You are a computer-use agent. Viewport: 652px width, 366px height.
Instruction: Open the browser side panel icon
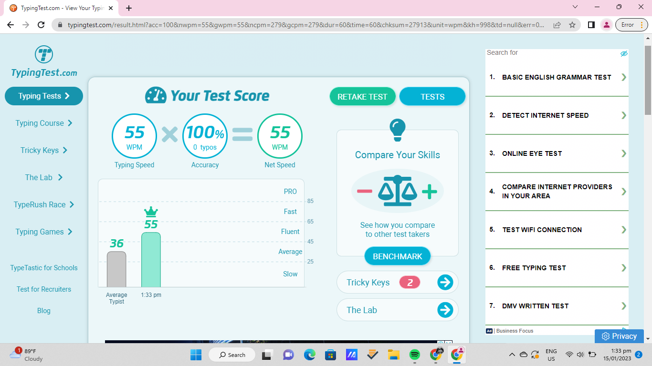coord(591,25)
